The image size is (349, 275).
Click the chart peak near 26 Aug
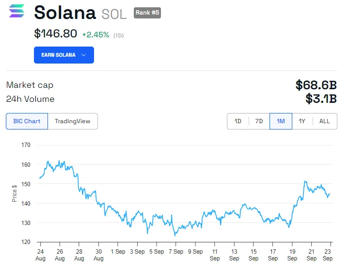[59, 162]
